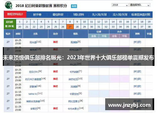Image resolution: width=157 pixels, height=113 pixels.
Task: Open 欧 odds link for 阳光星 match
Action: (x=139, y=42)
